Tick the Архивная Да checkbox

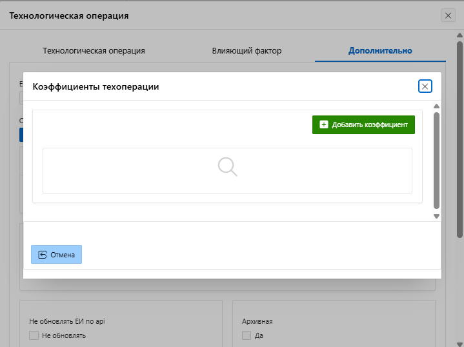pyautogui.click(x=246, y=335)
